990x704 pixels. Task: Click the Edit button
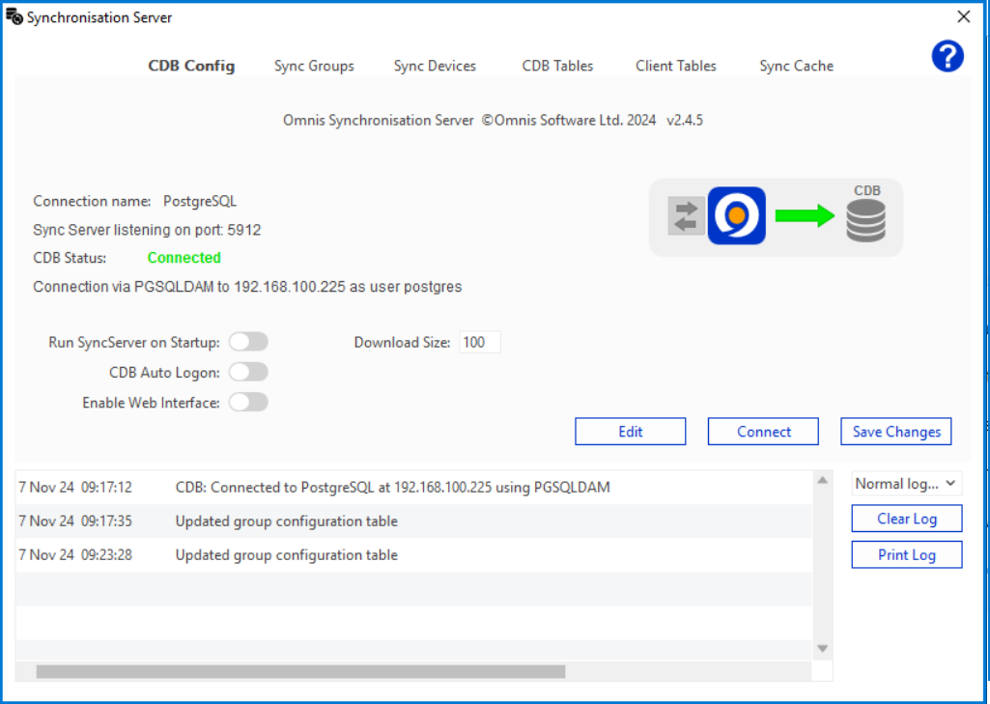coord(630,432)
